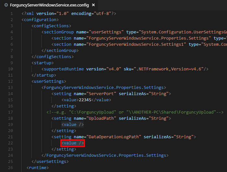Click line number 12 in the gutter
The image size is (227, 172).
pyautogui.click(x=10, y=81)
